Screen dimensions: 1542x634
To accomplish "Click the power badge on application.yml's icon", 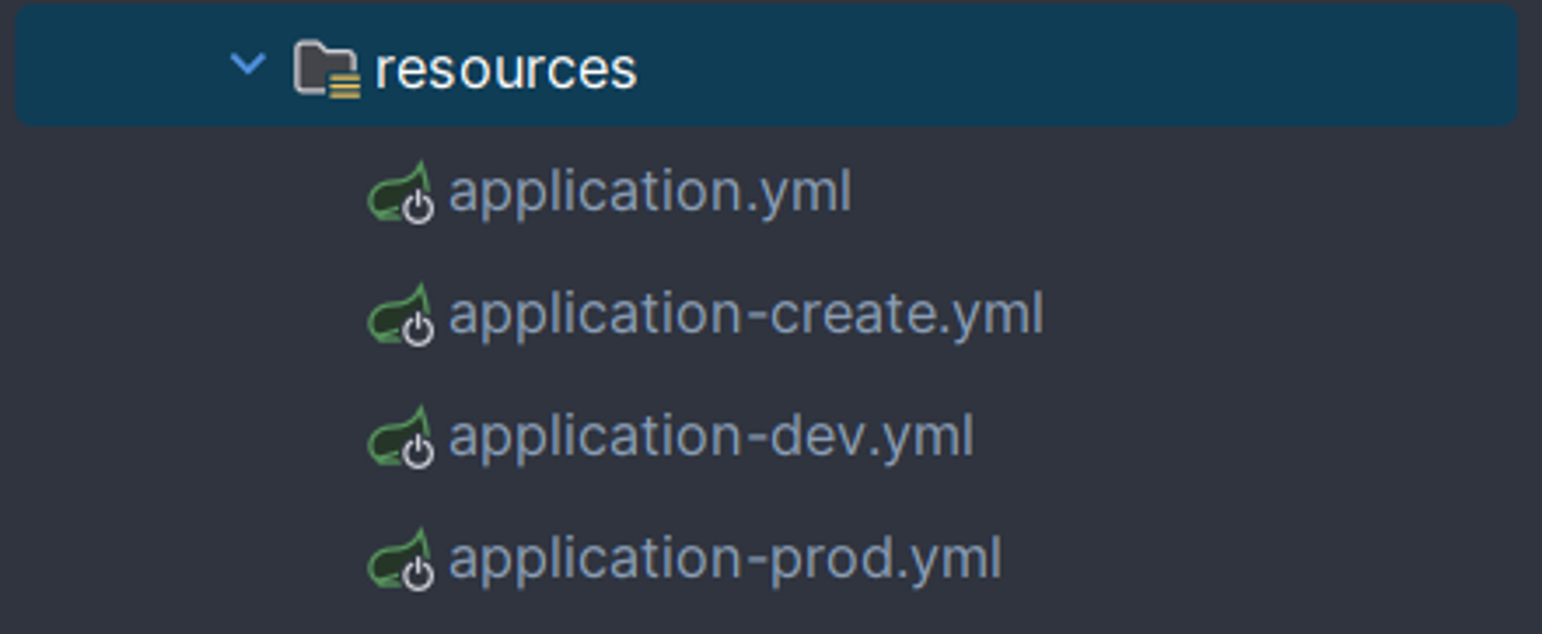I will click(x=418, y=208).
